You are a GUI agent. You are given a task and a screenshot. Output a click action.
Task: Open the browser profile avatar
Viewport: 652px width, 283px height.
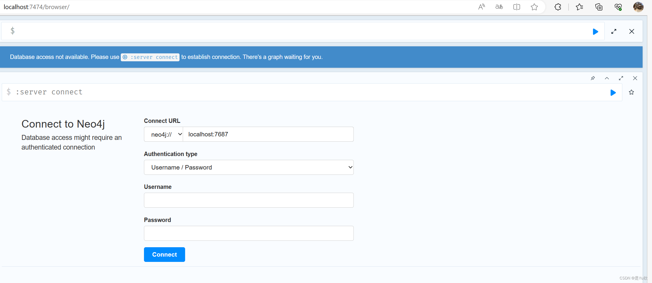point(638,7)
